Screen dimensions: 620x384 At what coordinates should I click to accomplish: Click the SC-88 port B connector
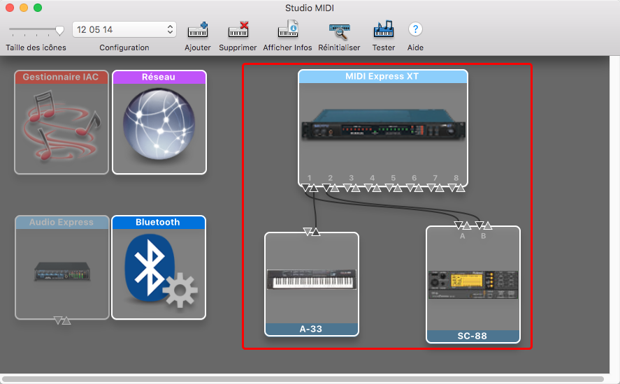point(484,226)
